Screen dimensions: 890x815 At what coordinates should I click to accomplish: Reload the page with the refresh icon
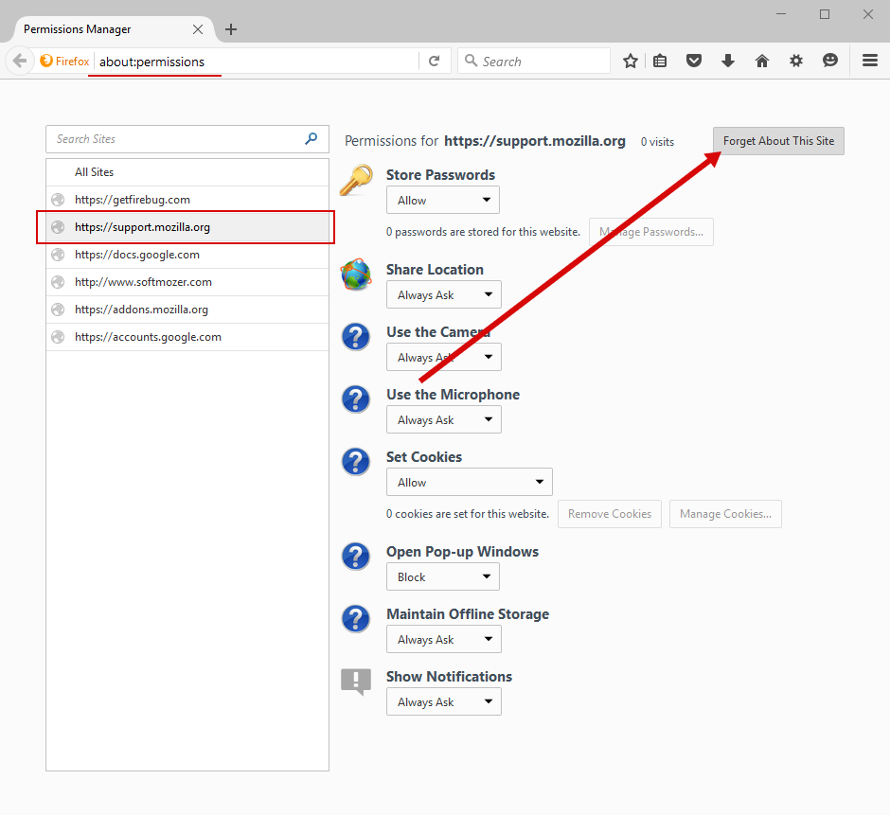click(x=435, y=61)
